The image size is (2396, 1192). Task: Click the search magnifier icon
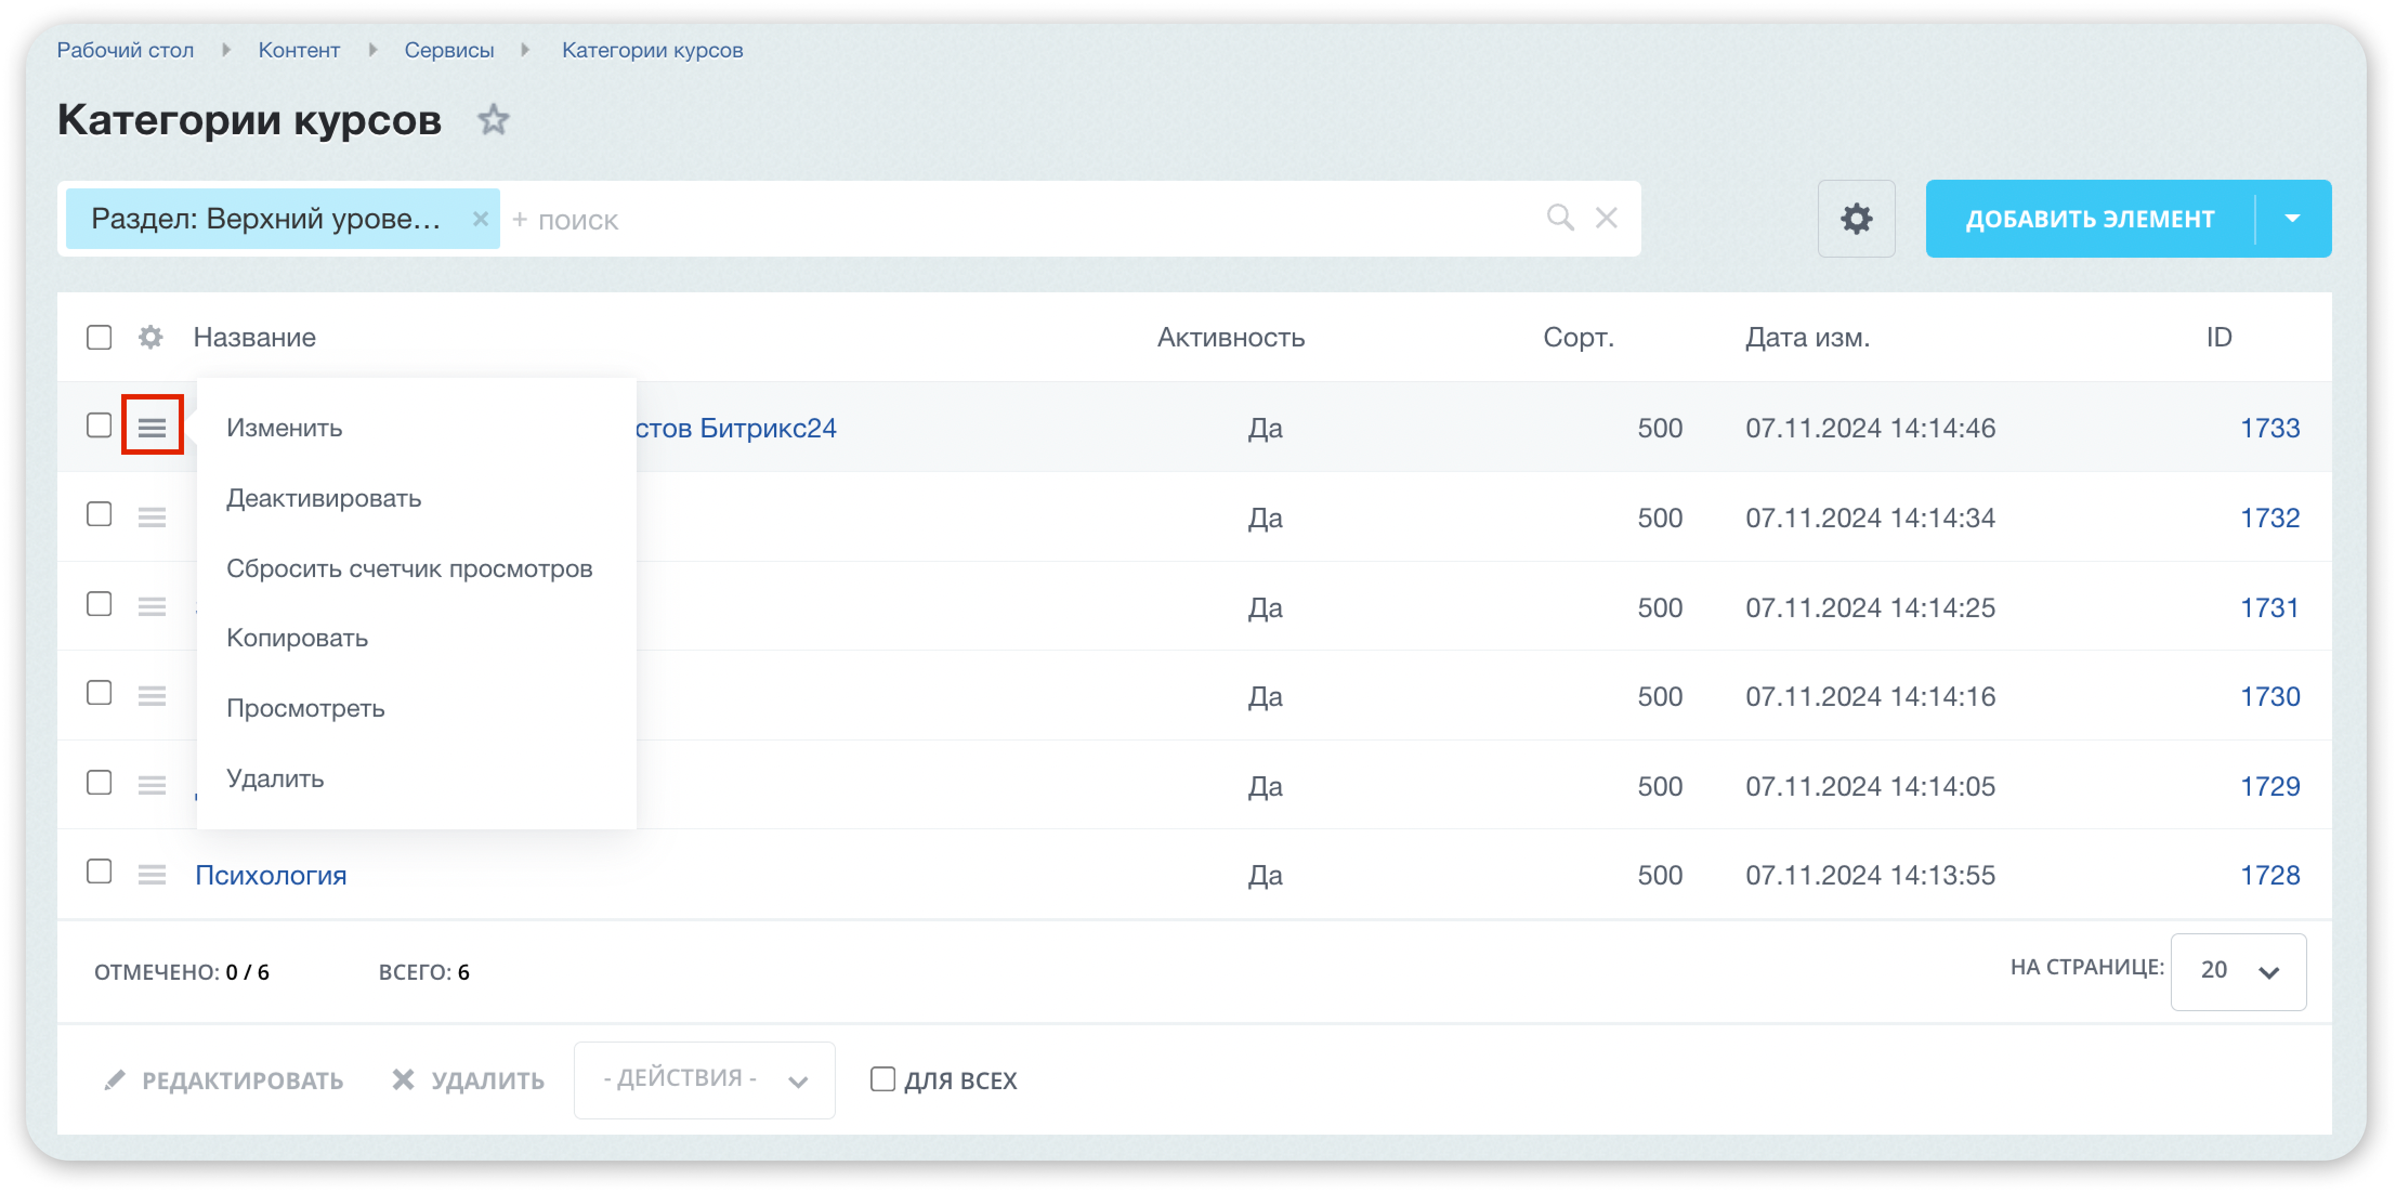1560,218
